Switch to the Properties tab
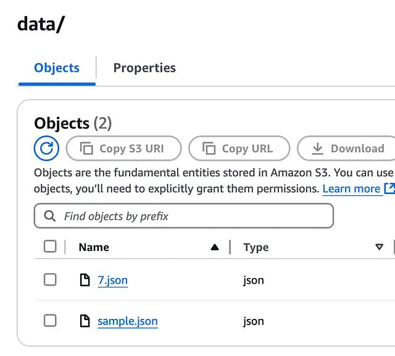 [x=144, y=68]
